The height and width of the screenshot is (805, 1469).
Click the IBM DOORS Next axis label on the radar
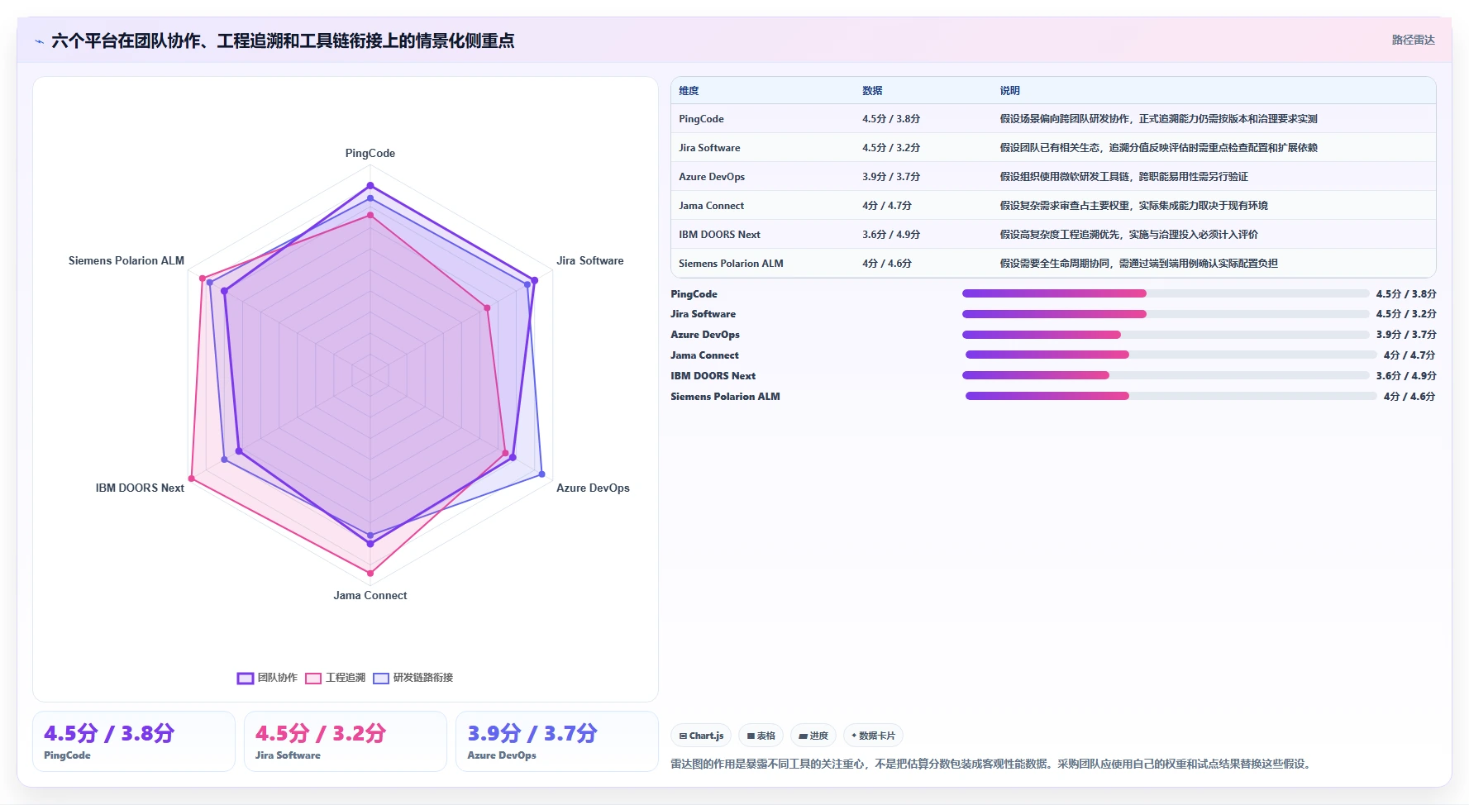point(140,488)
